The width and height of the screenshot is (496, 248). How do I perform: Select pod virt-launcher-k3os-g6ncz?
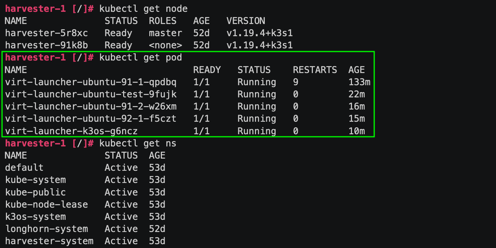[71, 131]
